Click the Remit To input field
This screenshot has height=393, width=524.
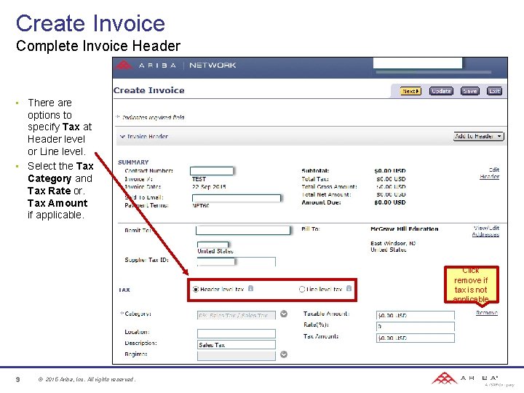click(x=243, y=230)
